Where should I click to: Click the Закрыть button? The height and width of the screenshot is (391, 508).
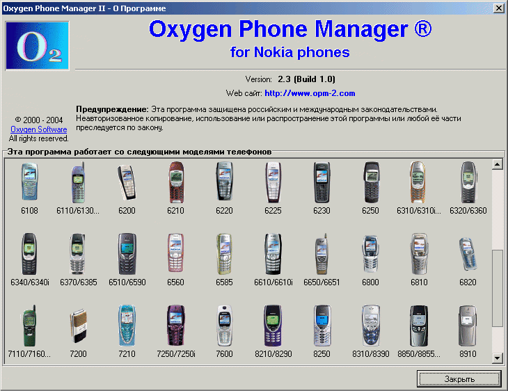(x=459, y=378)
